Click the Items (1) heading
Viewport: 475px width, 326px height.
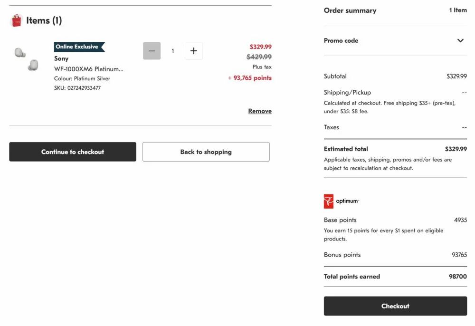point(44,20)
